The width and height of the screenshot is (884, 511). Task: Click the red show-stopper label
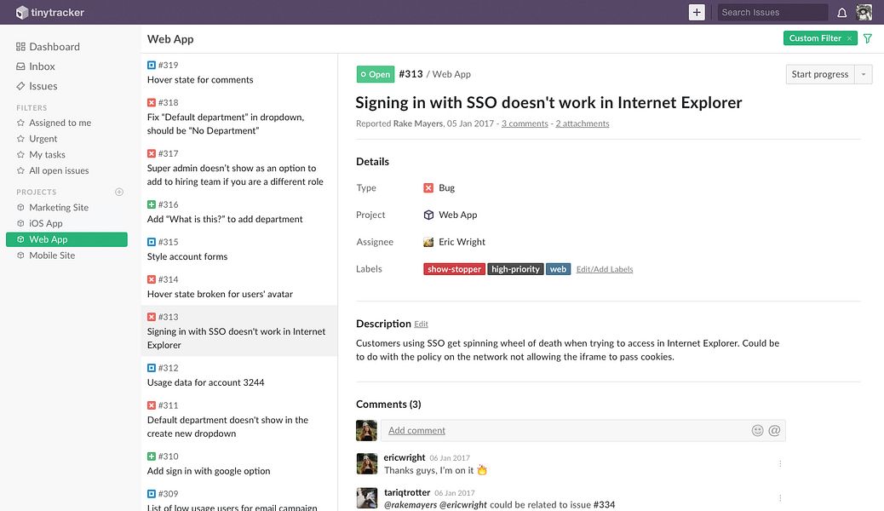455,270
